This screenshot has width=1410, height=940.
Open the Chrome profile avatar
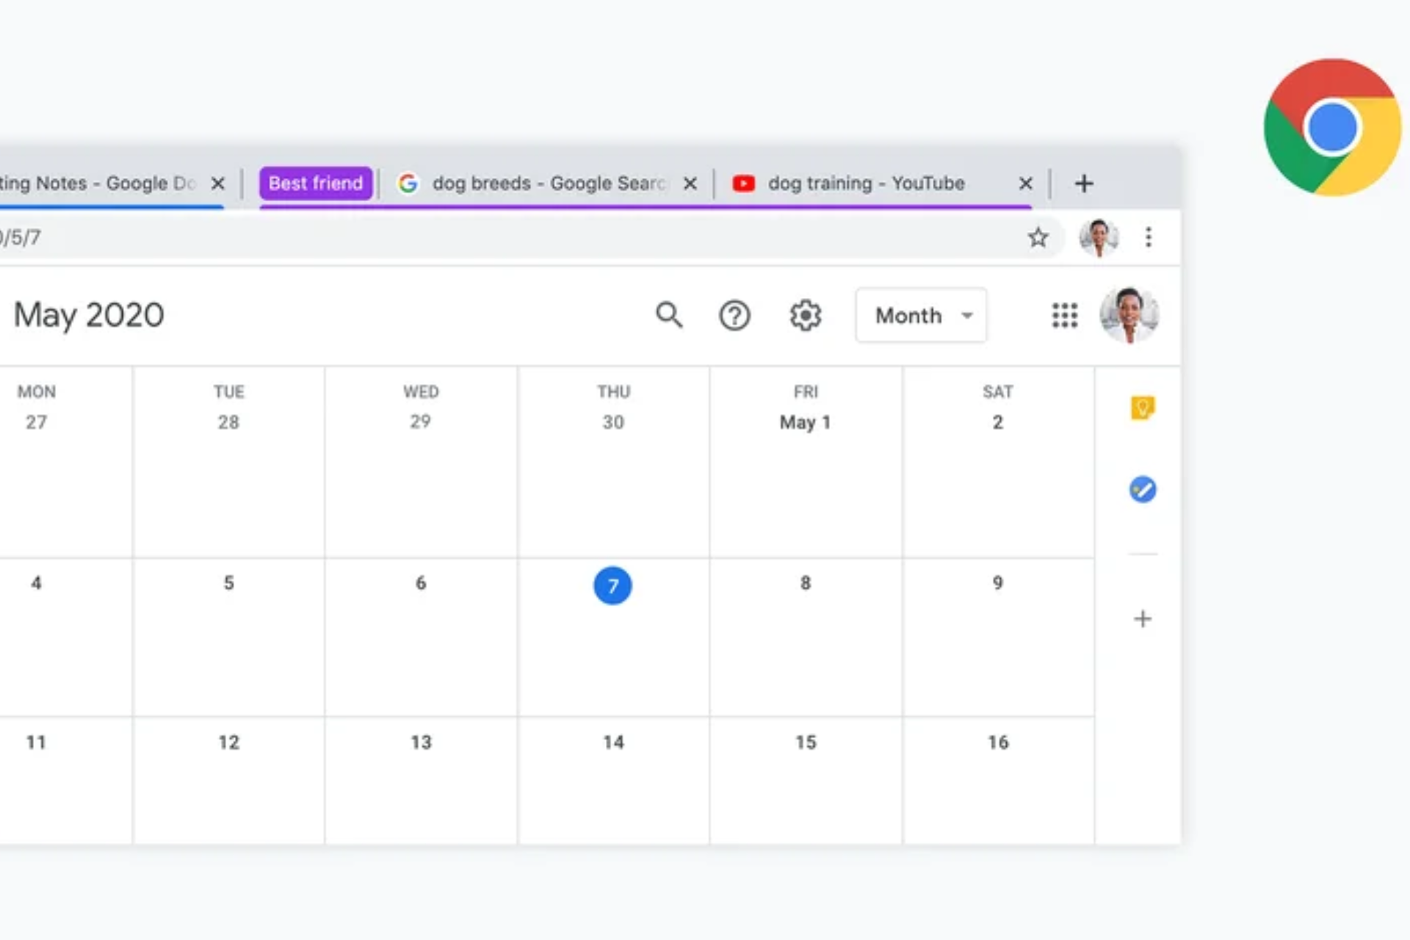(x=1099, y=237)
